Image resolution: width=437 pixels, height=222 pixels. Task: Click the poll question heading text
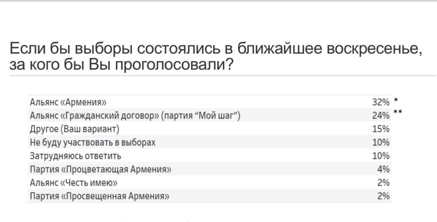[x=216, y=49]
